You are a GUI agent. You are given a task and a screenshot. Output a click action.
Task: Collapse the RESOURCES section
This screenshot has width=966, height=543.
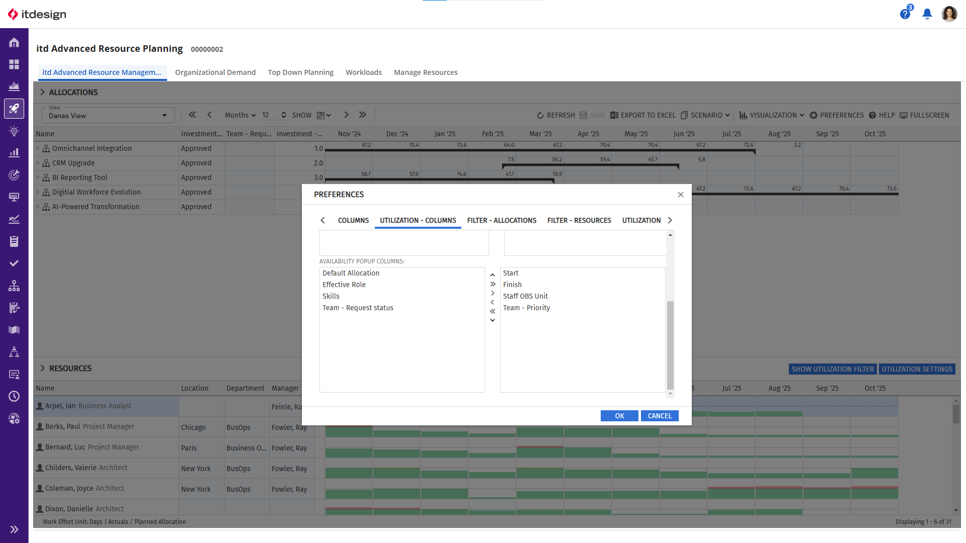coord(43,368)
